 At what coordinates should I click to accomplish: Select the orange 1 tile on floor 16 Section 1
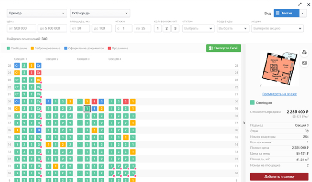click(17, 130)
